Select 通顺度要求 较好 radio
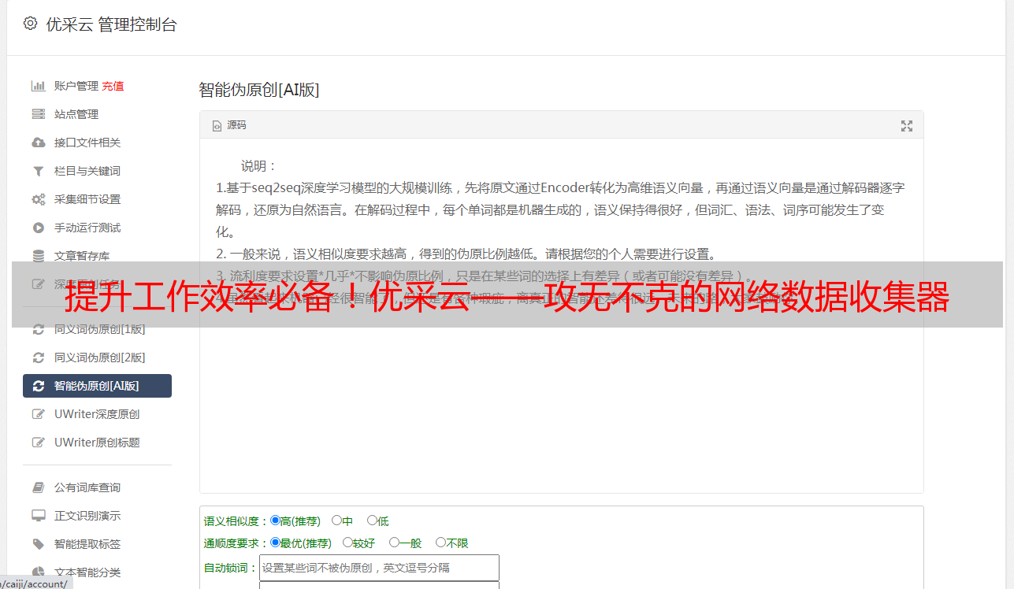The image size is (1014, 589). 347,543
